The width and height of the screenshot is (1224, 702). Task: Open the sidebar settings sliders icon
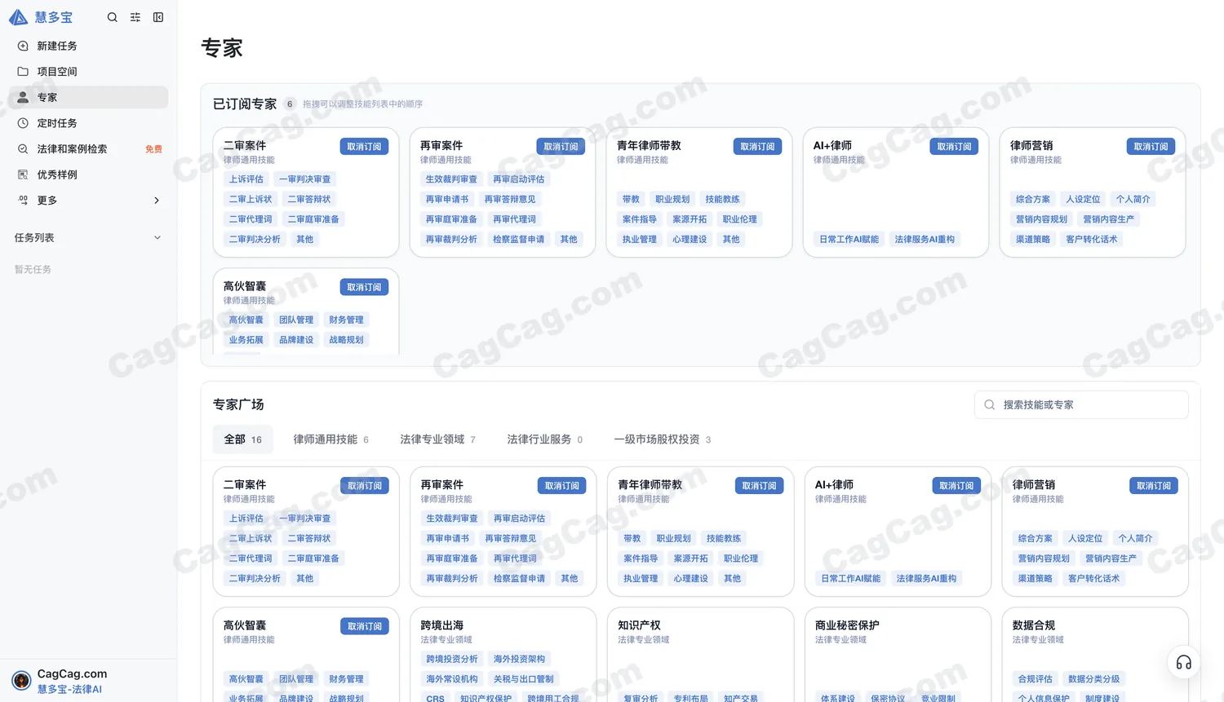pyautogui.click(x=135, y=17)
